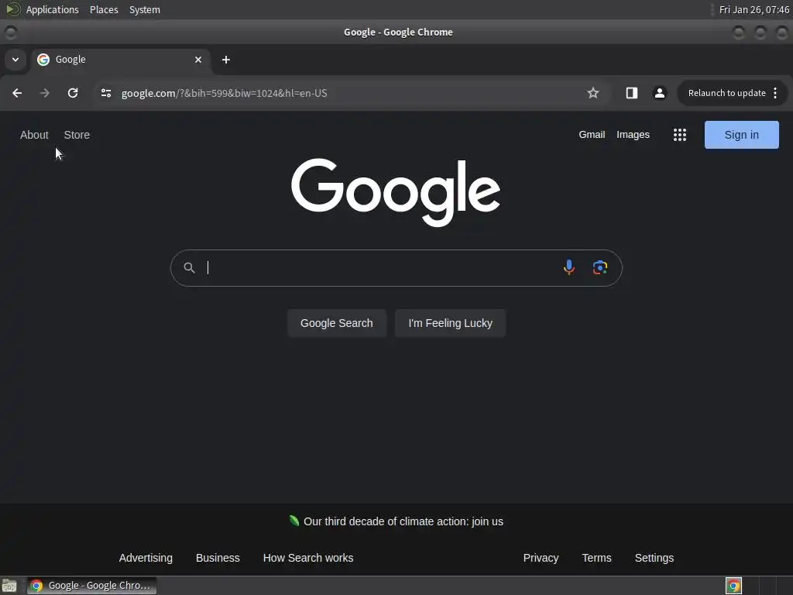793x595 pixels.
Task: Click the address bar URL
Action: click(224, 93)
